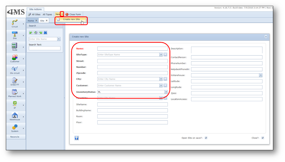Switch to the Home tab
285x162 pixels.
(x=31, y=21)
